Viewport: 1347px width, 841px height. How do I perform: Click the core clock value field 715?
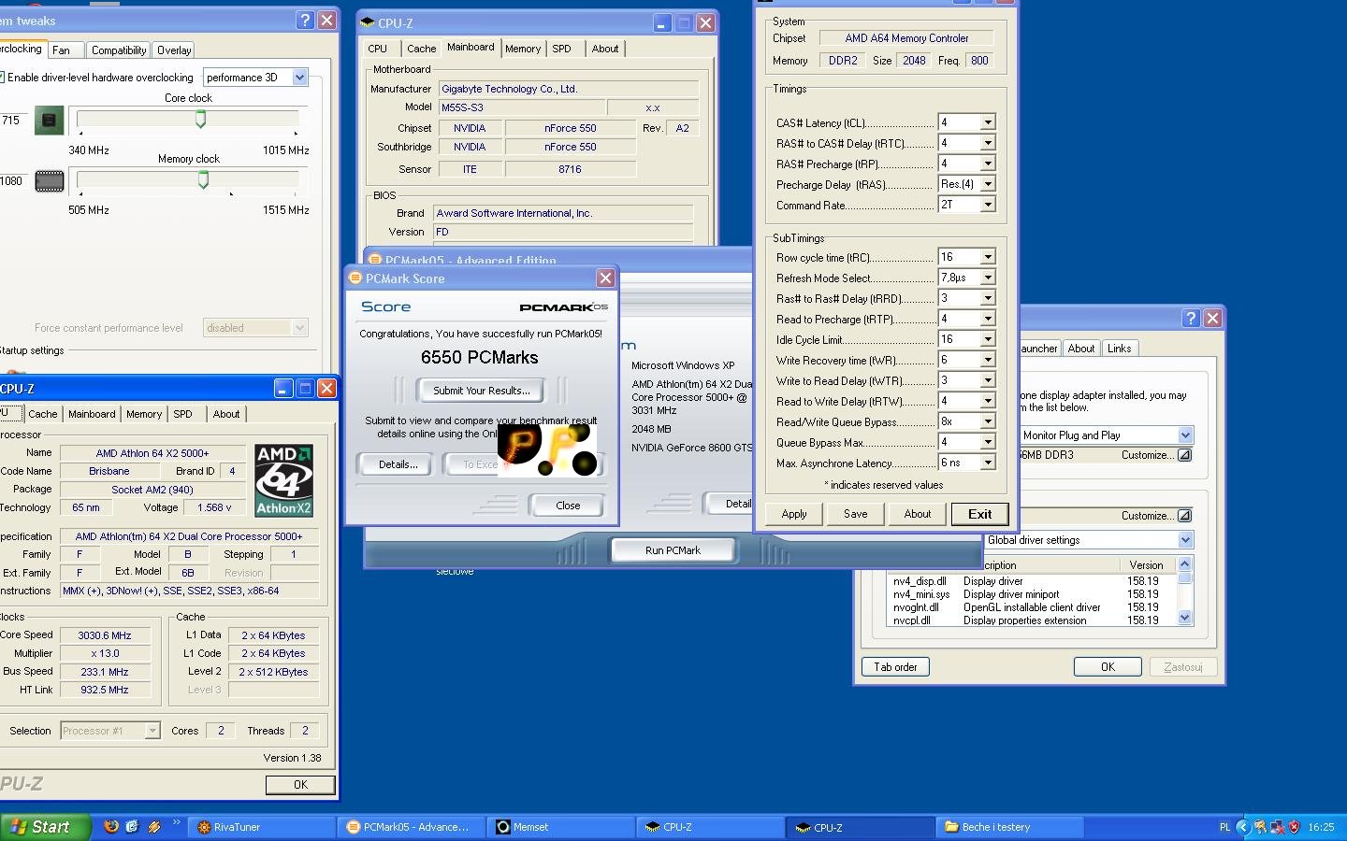[13, 121]
